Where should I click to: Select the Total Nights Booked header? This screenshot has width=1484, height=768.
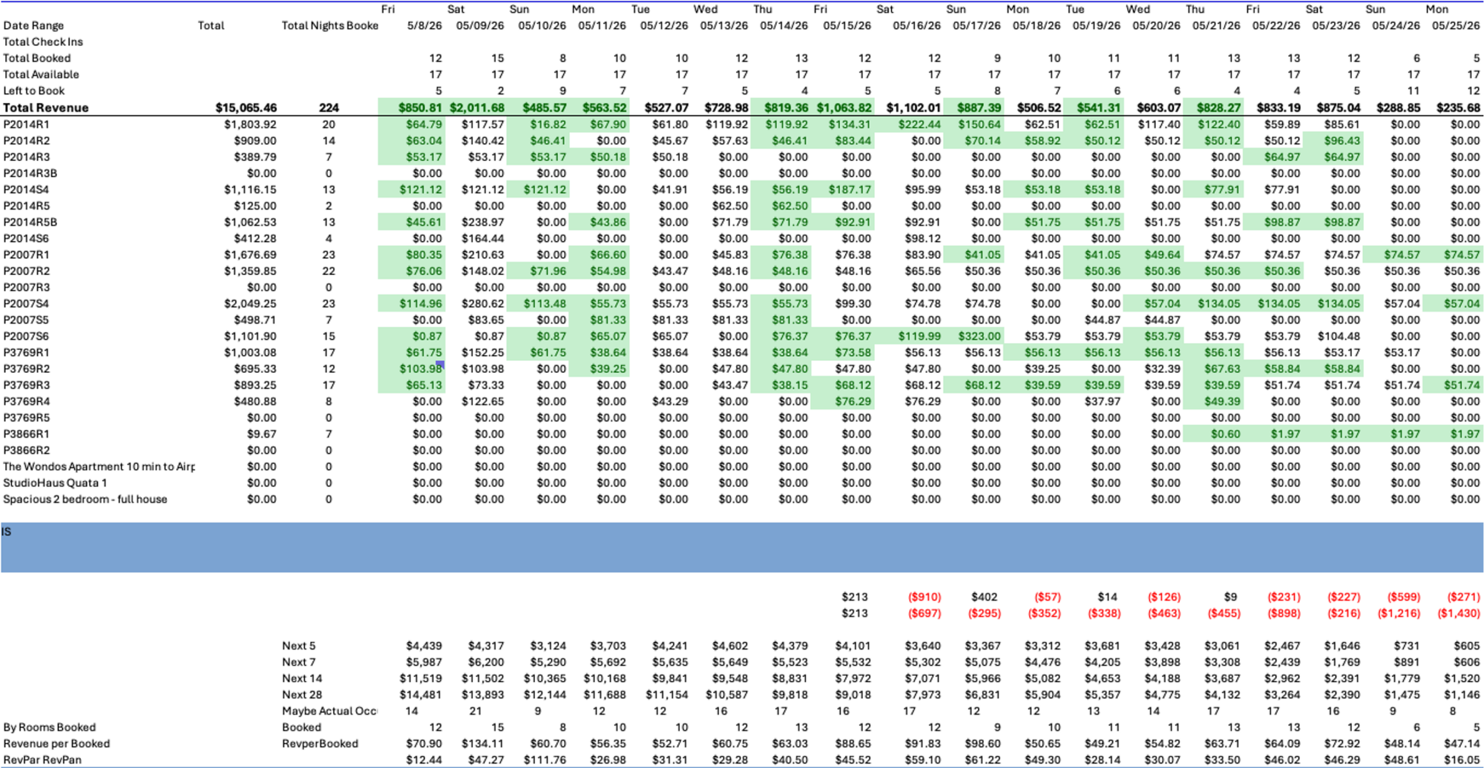click(330, 25)
